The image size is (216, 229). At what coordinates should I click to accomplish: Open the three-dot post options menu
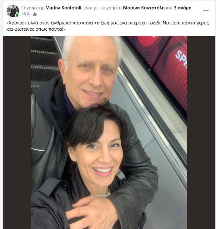[x=206, y=10]
